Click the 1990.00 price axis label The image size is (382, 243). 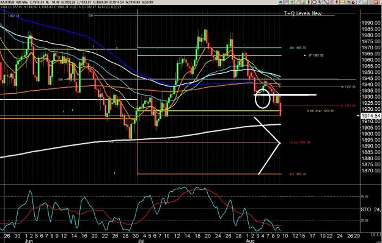coord(371,23)
